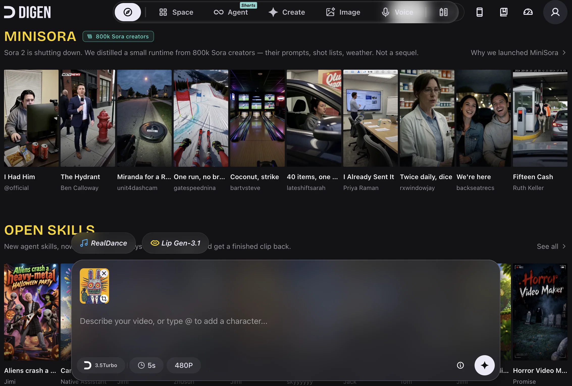Viewport: 572px width, 386px height.
Task: Open Why we launched MiniSora link
Action: [518, 53]
